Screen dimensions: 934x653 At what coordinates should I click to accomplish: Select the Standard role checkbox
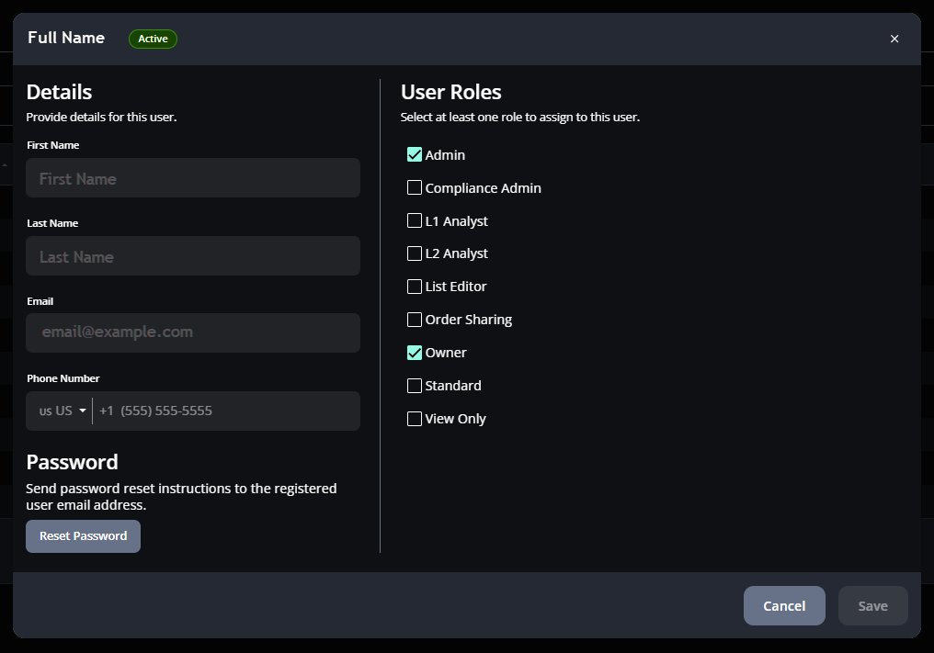(415, 386)
